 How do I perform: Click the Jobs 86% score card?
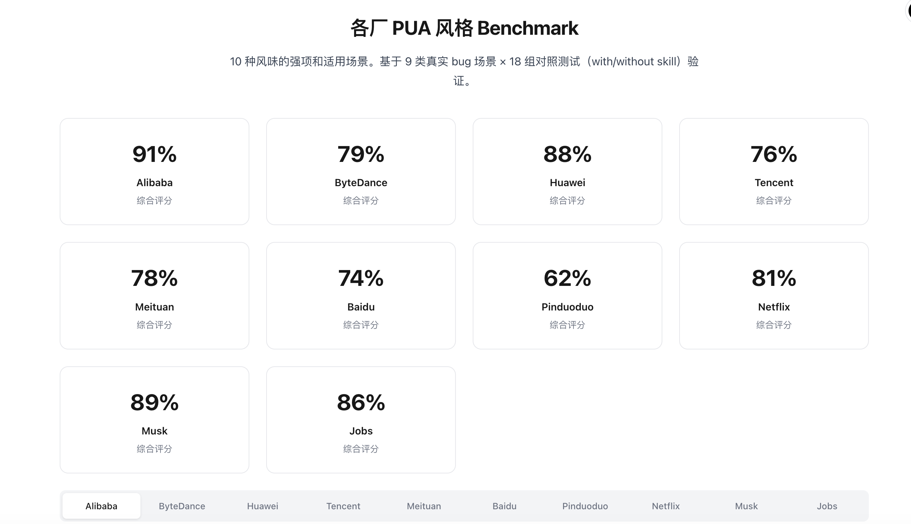point(361,420)
